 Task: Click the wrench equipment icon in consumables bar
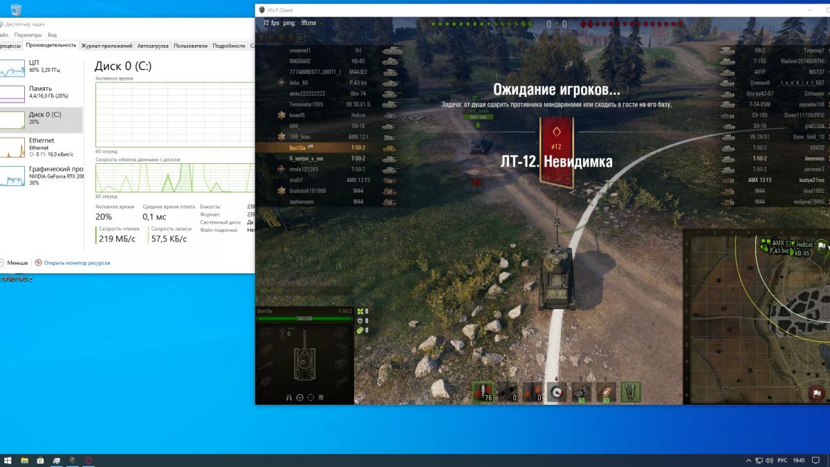[630, 392]
